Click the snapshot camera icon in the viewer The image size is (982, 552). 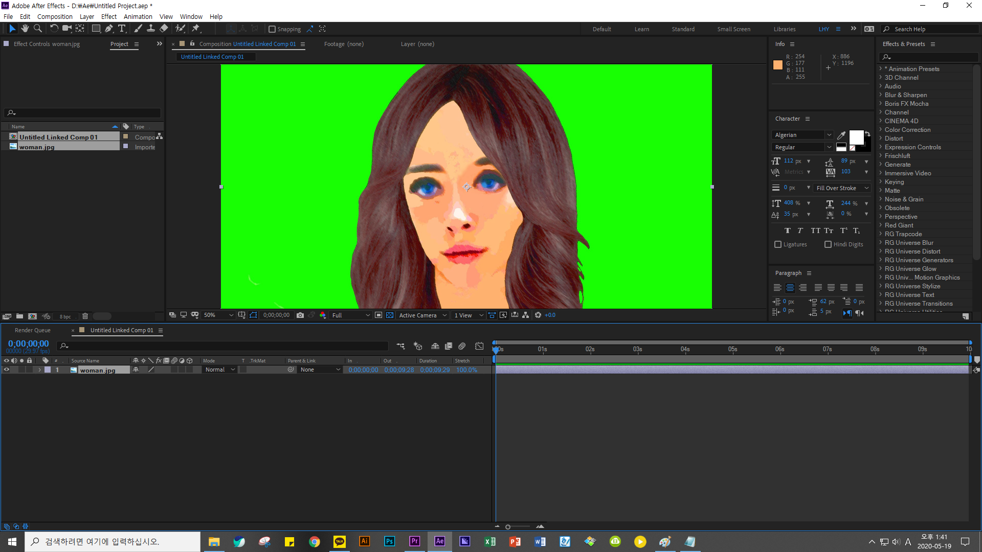click(300, 315)
